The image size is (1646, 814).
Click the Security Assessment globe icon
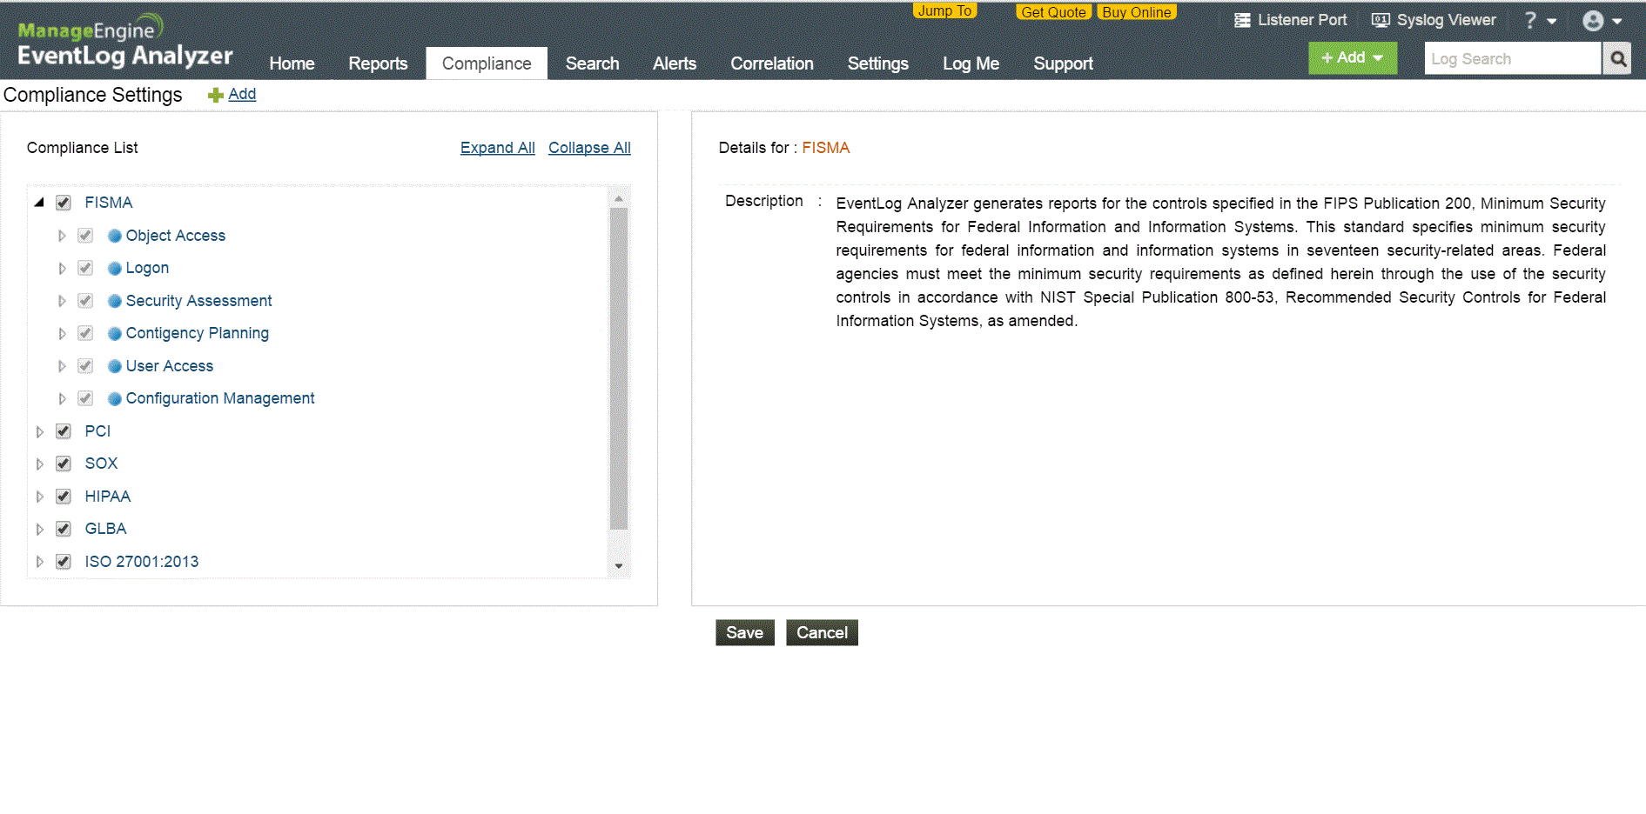(114, 301)
